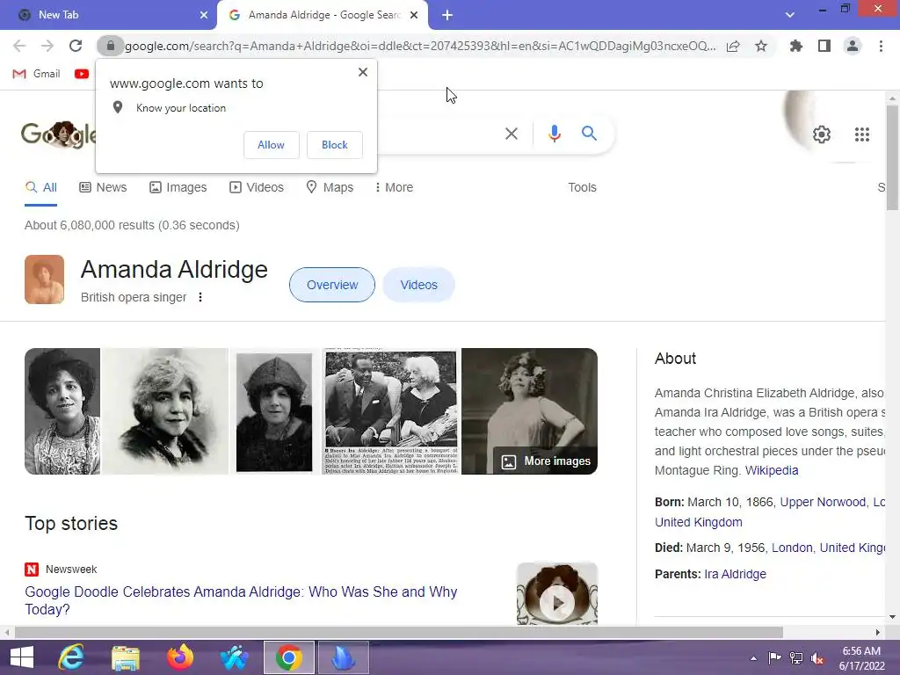Select the All results tab
900x675 pixels.
40,187
